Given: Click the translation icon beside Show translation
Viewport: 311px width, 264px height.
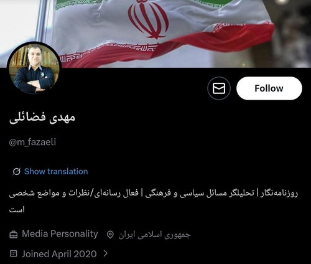Looking at the screenshot, I should 17,172.
